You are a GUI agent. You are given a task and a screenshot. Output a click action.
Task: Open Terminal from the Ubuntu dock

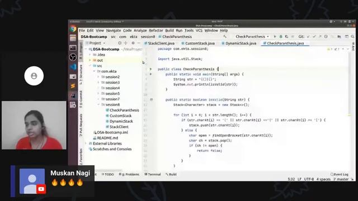(x=73, y=47)
